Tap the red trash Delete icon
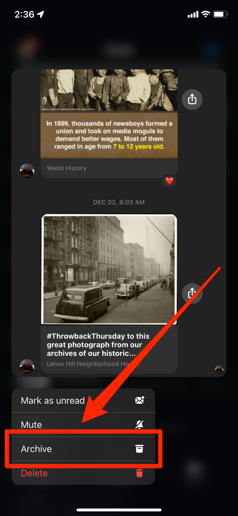238x516 pixels. coord(139,473)
